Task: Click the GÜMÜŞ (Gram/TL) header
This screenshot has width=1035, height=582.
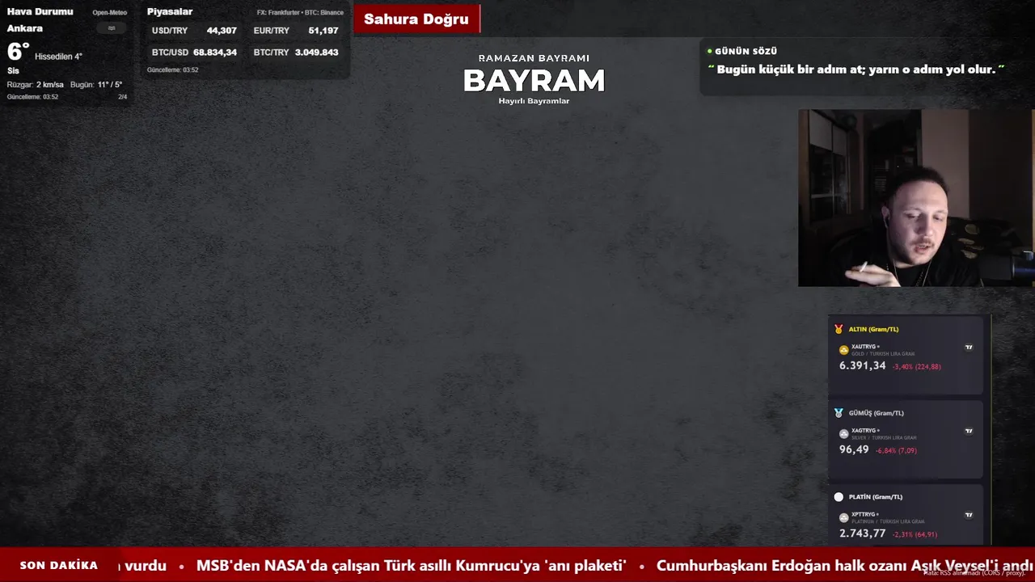Action: point(876,413)
